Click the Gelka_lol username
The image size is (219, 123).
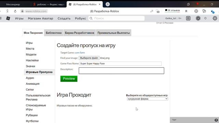[x=171, y=18]
